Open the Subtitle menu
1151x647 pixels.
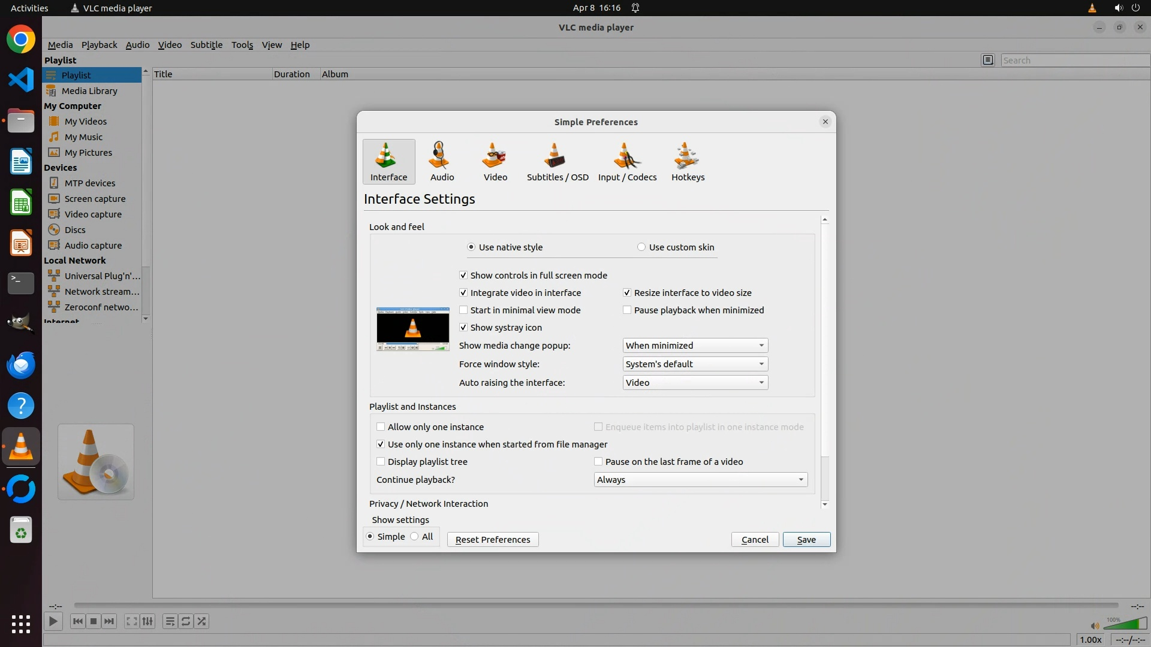[206, 45]
